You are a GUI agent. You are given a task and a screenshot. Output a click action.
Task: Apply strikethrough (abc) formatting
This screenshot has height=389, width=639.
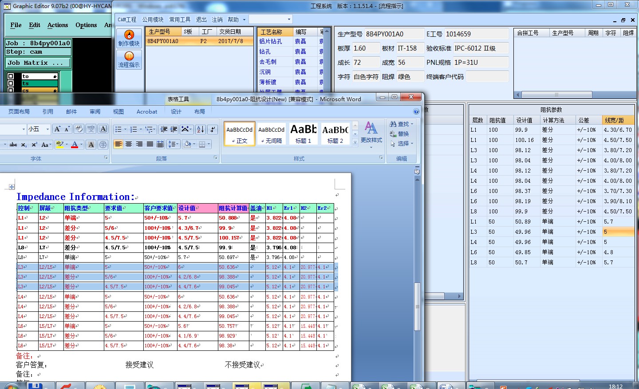click(x=13, y=145)
